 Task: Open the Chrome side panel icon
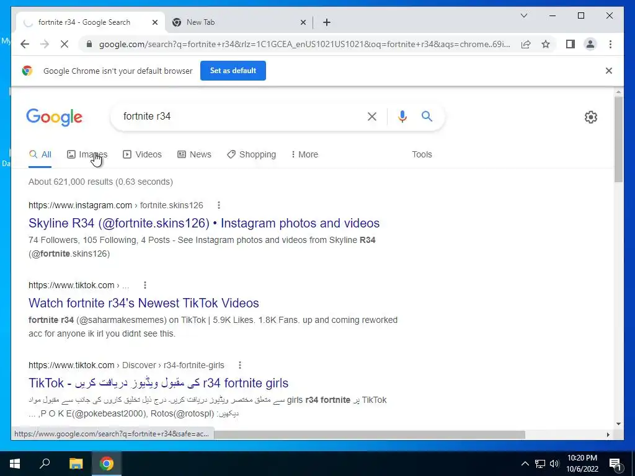(571, 44)
